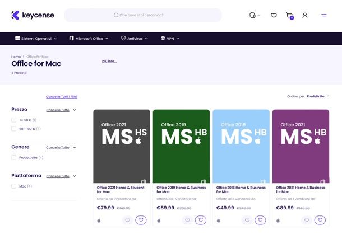Open Office 2021 Home & Business for Mac title
This screenshot has width=342, height=239.
point(301,190)
